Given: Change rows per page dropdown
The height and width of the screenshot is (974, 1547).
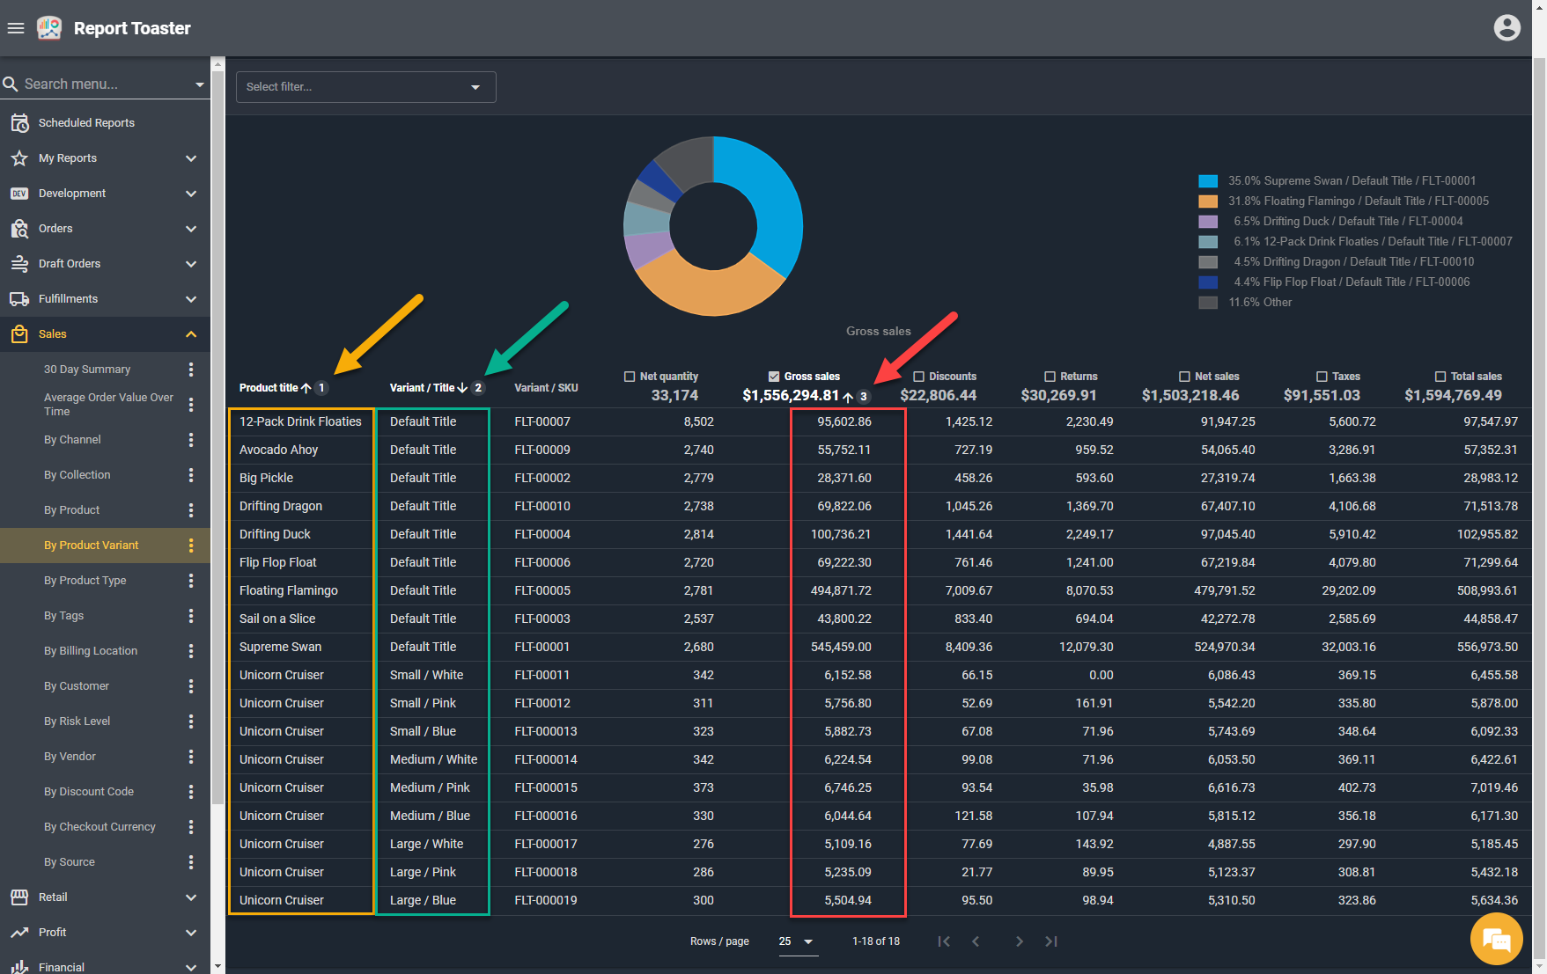Looking at the screenshot, I should [797, 941].
